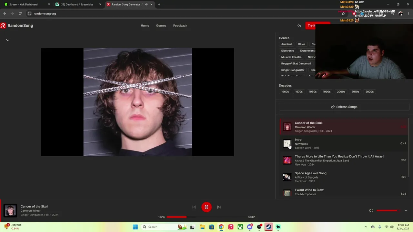Pause the currently playing song

point(206,207)
